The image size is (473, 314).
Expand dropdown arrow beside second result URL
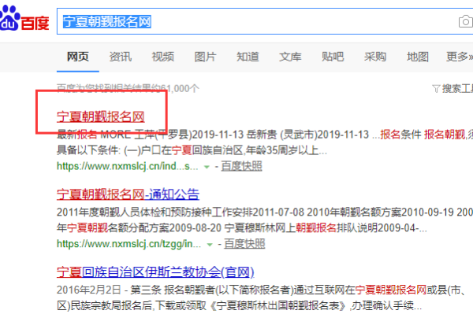(x=210, y=245)
